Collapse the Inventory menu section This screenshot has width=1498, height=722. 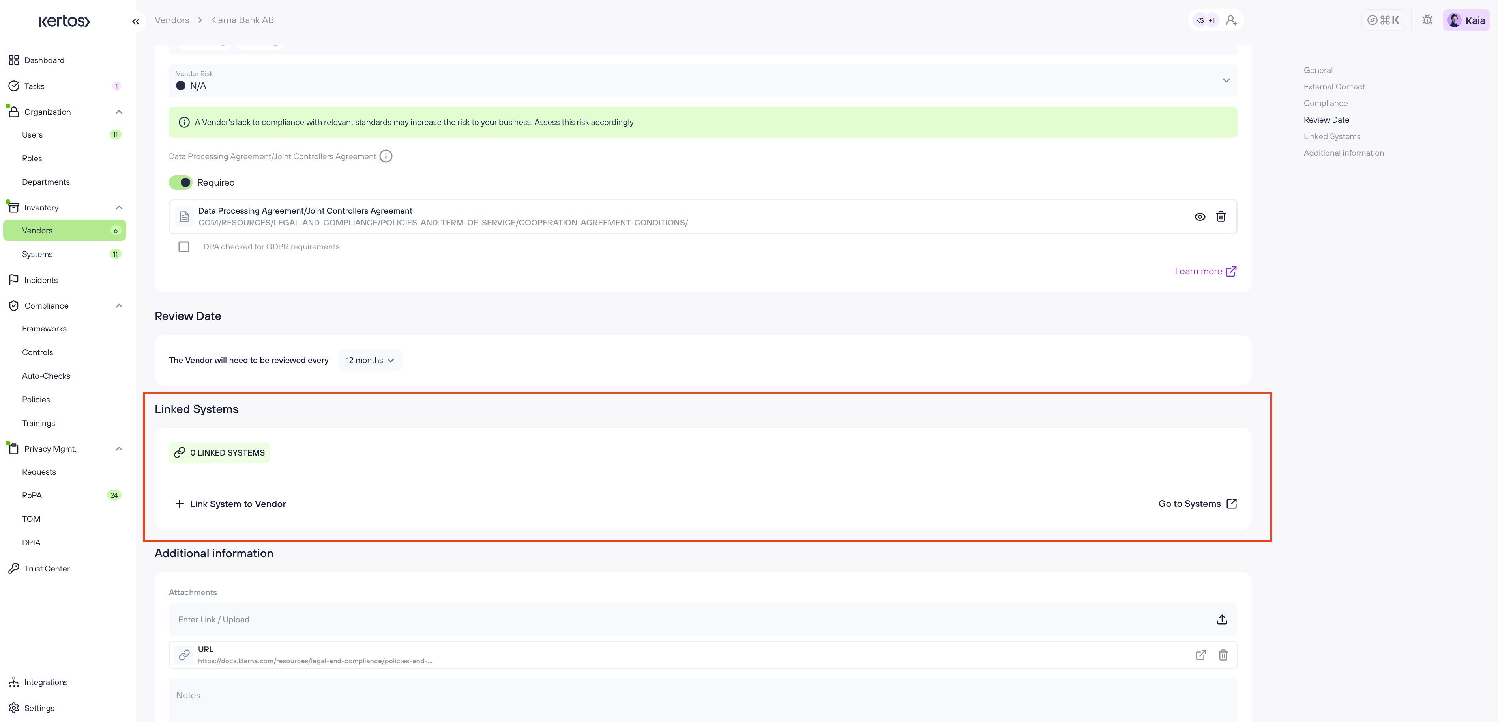119,208
